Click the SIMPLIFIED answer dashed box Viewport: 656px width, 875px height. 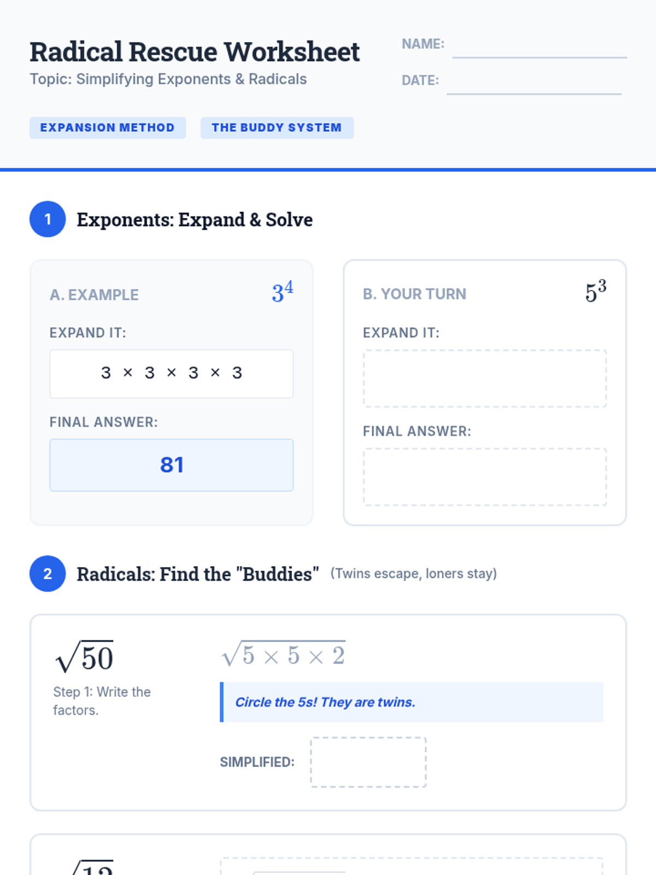[x=368, y=762]
